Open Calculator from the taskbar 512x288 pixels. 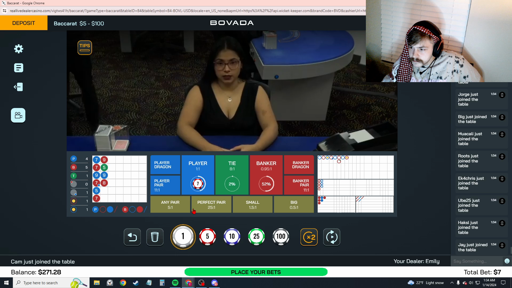pos(162,283)
